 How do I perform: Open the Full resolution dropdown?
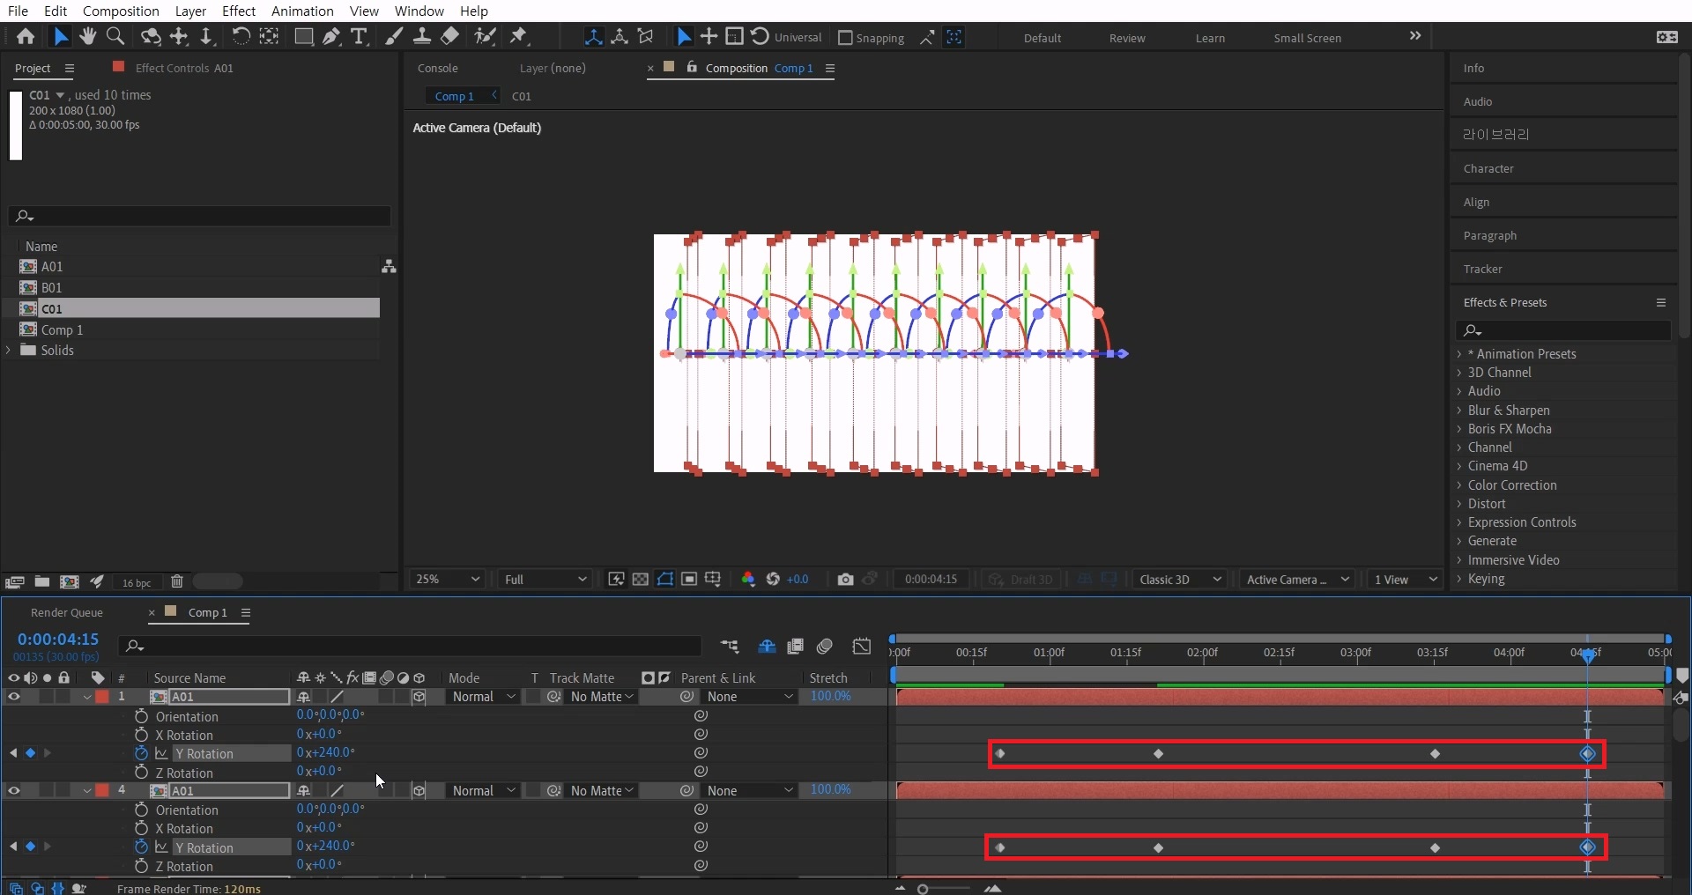(x=545, y=579)
